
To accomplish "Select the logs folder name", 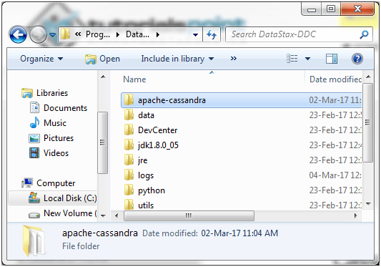I will (146, 175).
